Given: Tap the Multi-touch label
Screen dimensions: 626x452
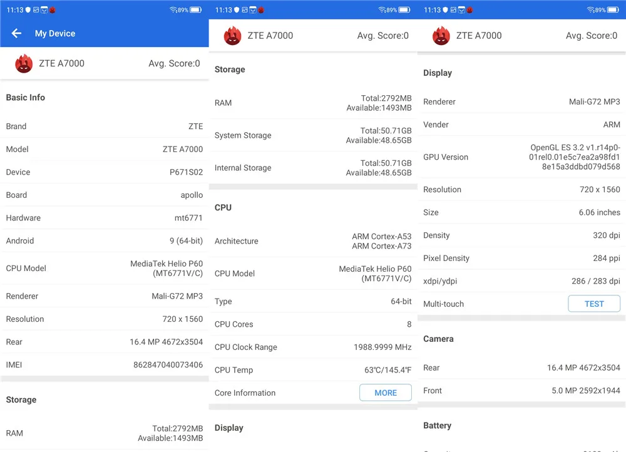Looking at the screenshot, I should (x=444, y=304).
